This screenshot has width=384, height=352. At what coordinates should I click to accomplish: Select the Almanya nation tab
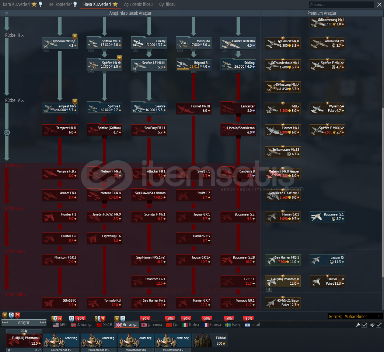(81, 325)
